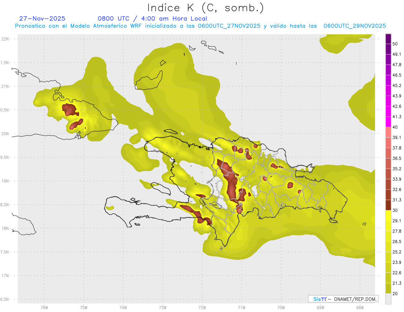Image resolution: width=404 pixels, height=312 pixels.
Task: Click the latitude label '22N'
Action: point(5,39)
